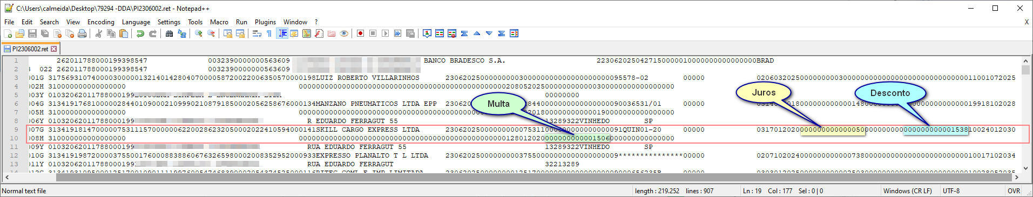This screenshot has width=1033, height=197.
Task: Close the PI2306002.ret tab with the X
Action: point(54,49)
